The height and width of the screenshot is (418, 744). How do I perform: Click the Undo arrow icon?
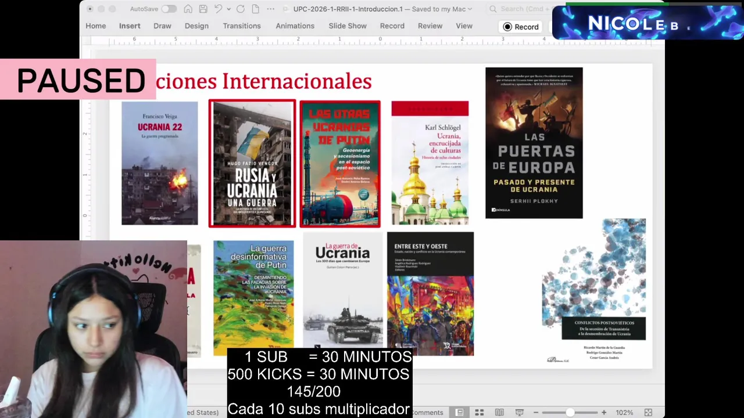[218, 9]
